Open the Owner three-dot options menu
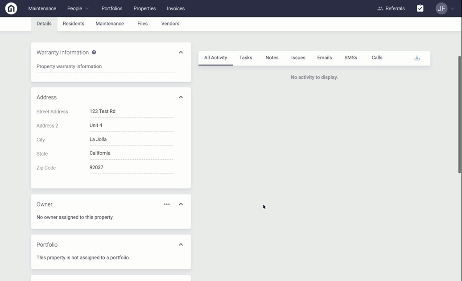The width and height of the screenshot is (462, 281). (167, 204)
